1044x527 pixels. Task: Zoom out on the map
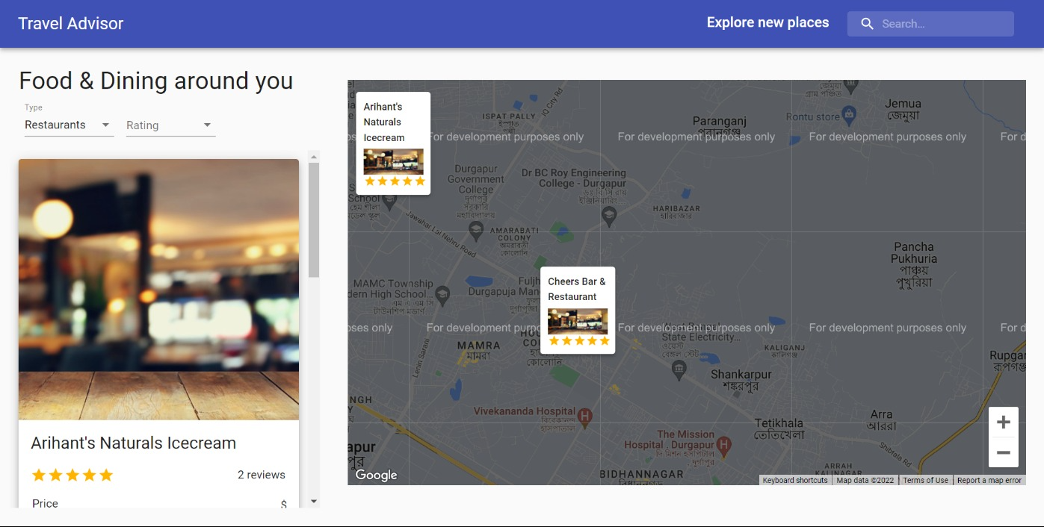1004,452
